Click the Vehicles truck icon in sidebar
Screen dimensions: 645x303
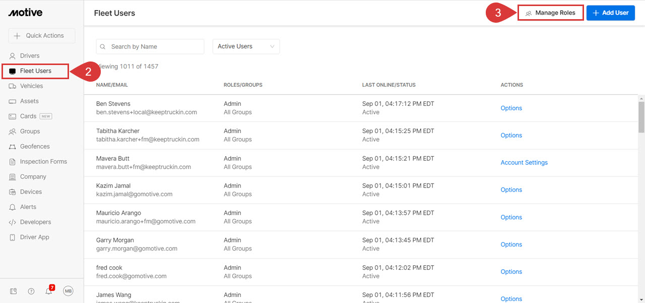[x=13, y=86]
